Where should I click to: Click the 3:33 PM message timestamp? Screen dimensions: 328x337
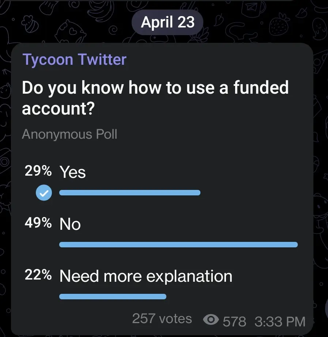pos(280,321)
